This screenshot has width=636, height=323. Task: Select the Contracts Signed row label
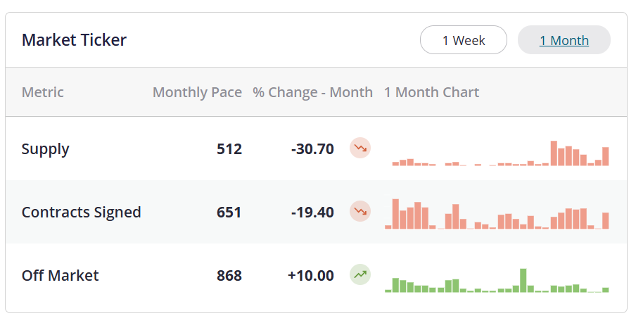[x=82, y=213]
